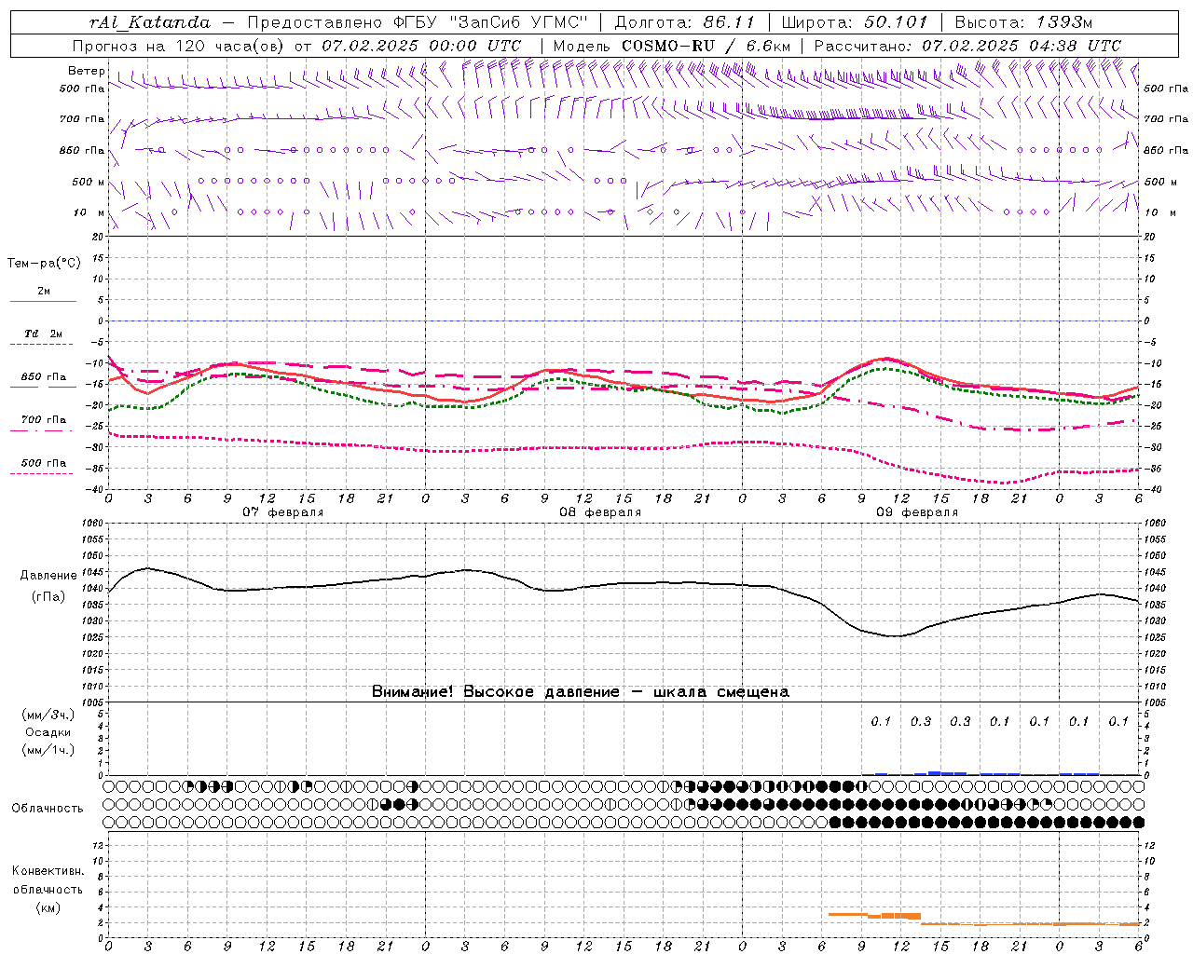Click the dotted line sample under 500 гПа legend
Viewport: 1193px width, 954px height.
43,473
